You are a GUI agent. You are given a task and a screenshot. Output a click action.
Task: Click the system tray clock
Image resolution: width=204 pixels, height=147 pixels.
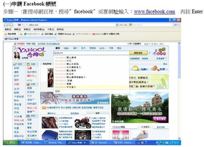(174, 143)
